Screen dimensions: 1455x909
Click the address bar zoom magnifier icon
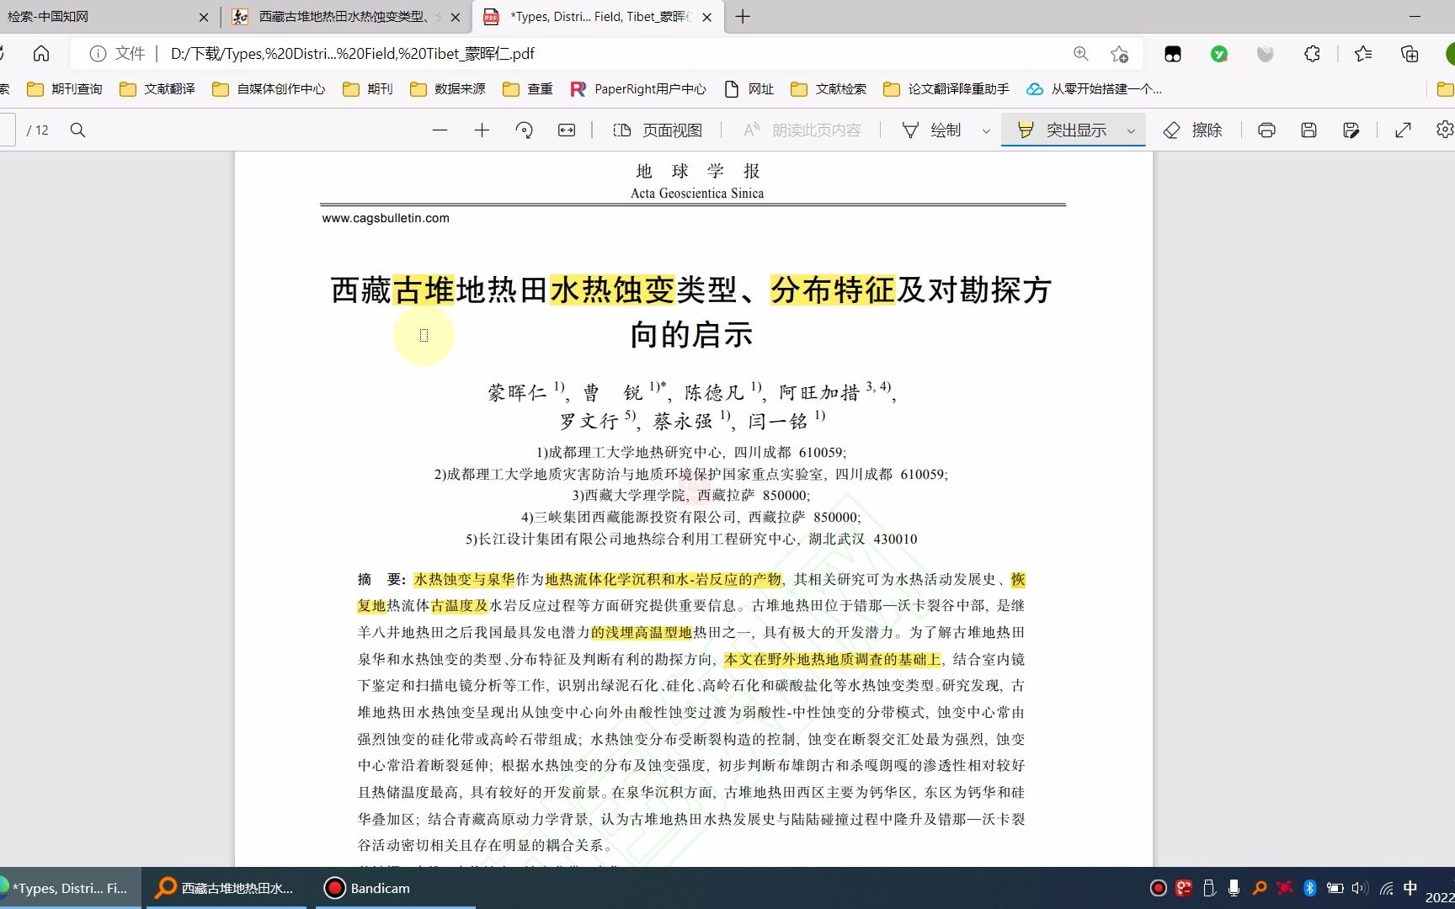click(x=1081, y=54)
